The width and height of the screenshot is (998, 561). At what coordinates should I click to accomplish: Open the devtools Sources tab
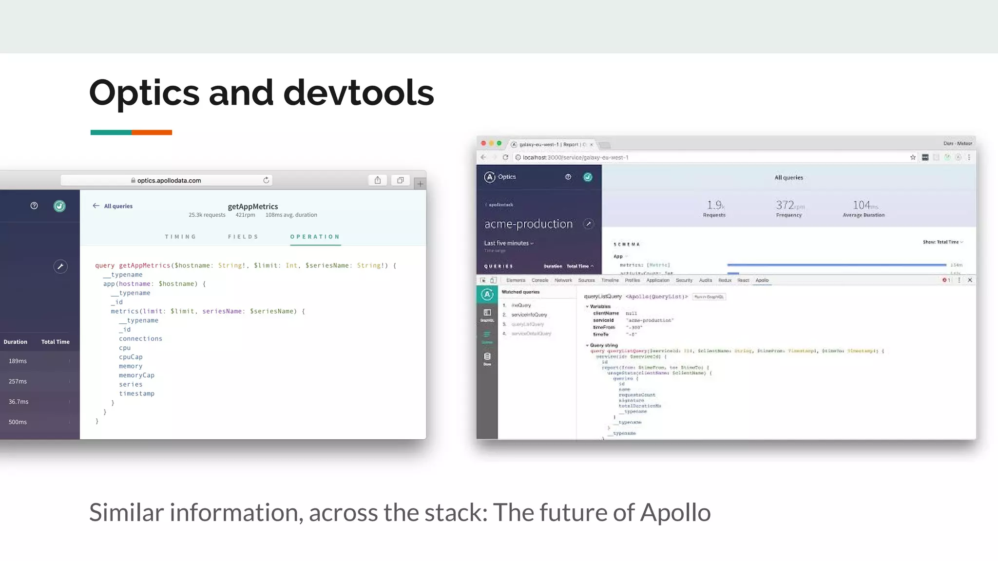tap(587, 280)
